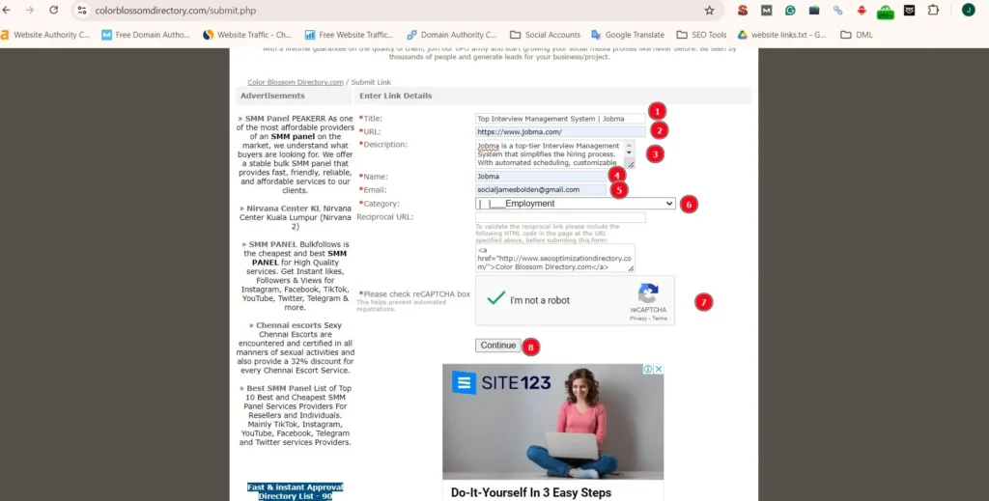Open the Category dropdown showing Employment
Viewport: 989px width, 501px height.
pos(576,204)
